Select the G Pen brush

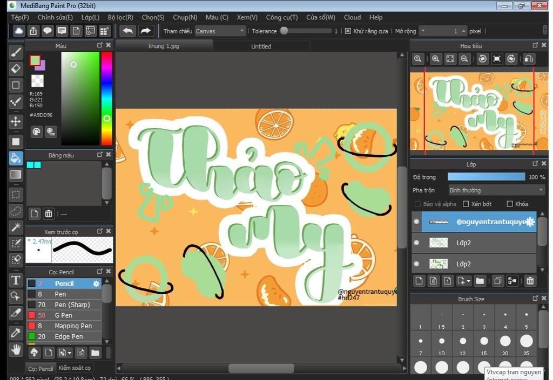tap(64, 315)
